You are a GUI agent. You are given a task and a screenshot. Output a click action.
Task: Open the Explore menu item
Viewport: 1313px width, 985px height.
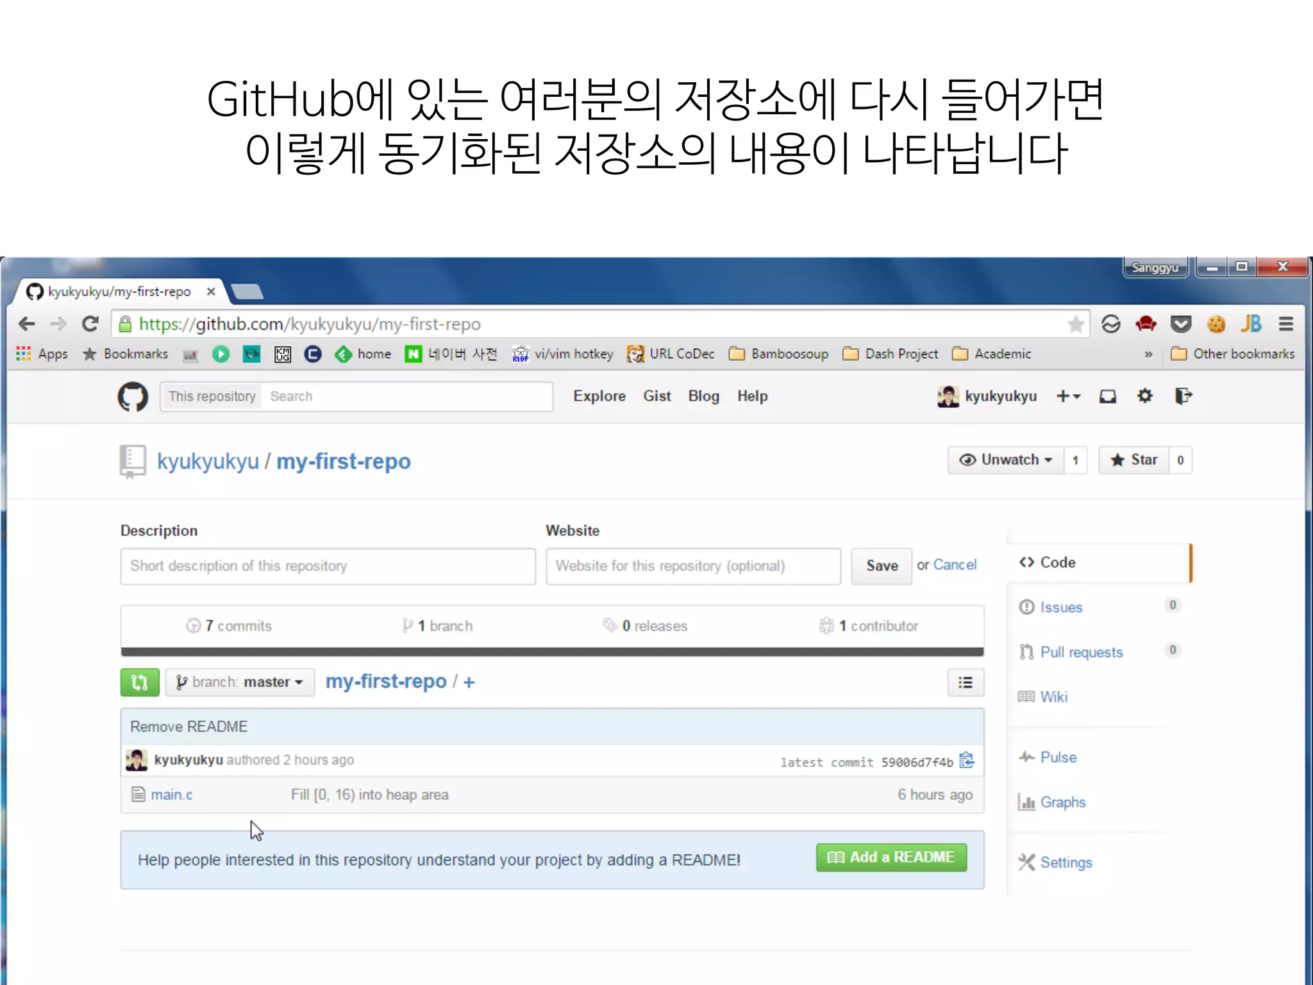point(599,396)
